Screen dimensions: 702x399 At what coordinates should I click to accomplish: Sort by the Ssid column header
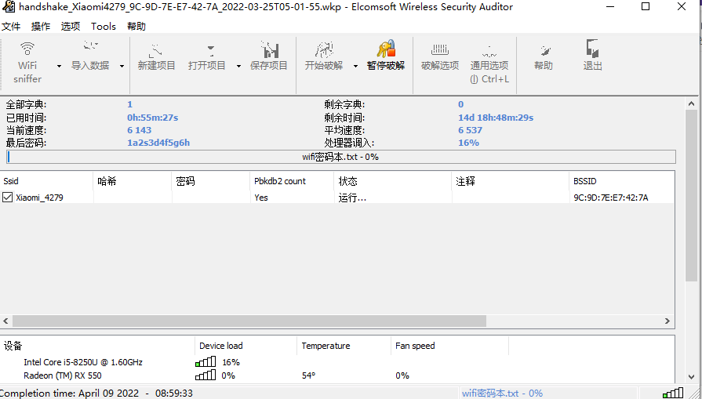(46, 181)
